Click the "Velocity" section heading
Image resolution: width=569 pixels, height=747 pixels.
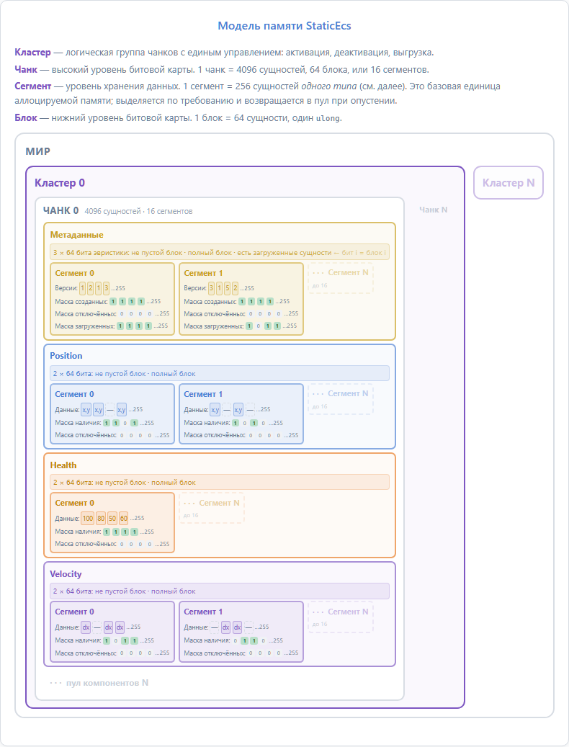pyautogui.click(x=66, y=574)
